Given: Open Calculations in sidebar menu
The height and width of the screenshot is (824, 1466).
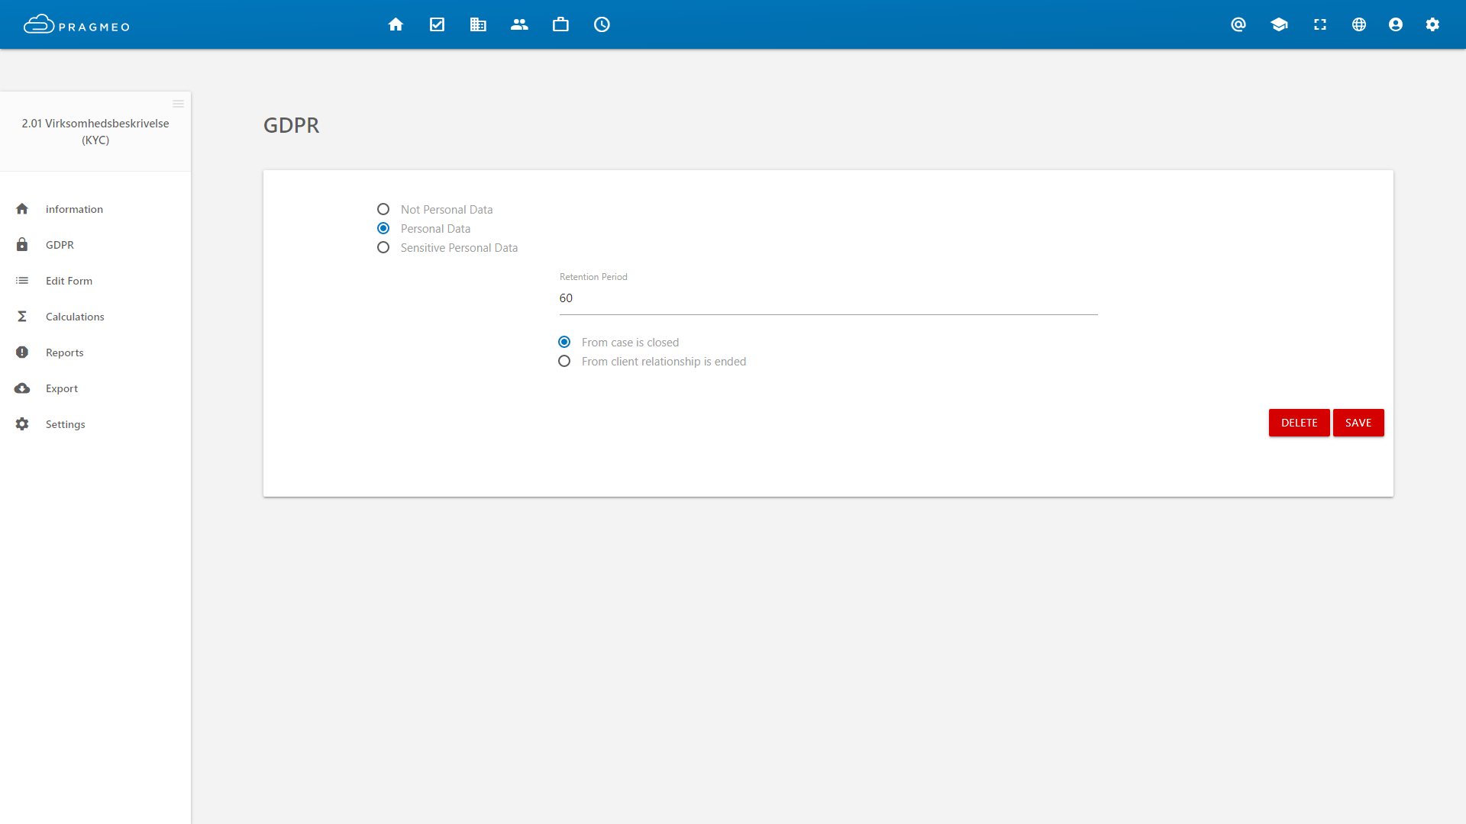Looking at the screenshot, I should pos(75,317).
